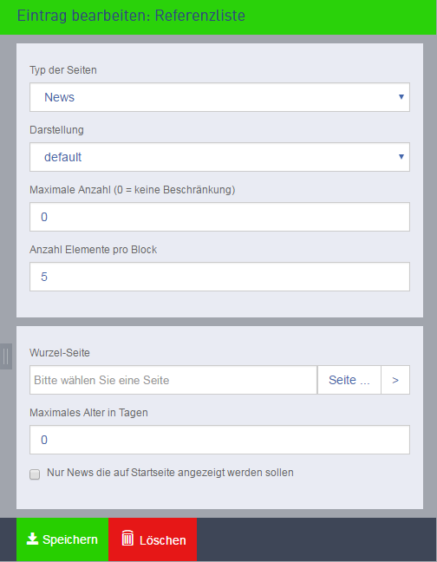Image resolution: width=437 pixels, height=562 pixels.
Task: Click the Anzahl Elemente pro Block field
Action: 219,277
